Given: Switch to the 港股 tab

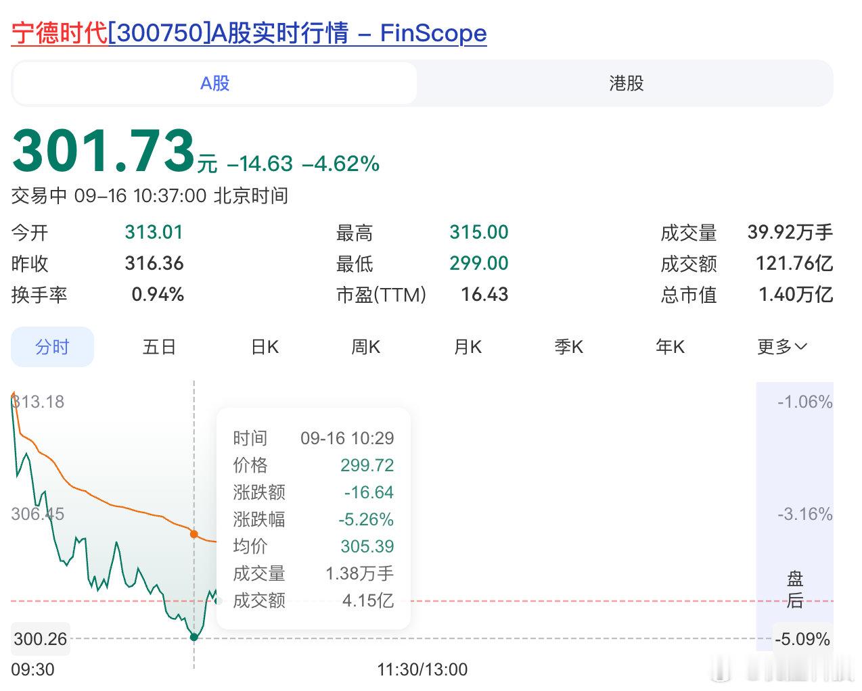Looking at the screenshot, I should pos(627,83).
